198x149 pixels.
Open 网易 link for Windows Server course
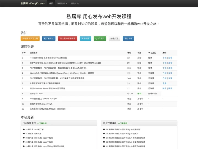pos(170,89)
